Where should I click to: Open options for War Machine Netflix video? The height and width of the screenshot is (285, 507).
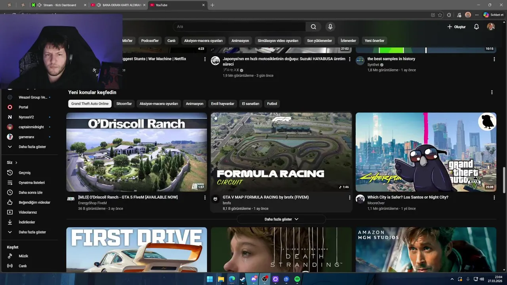205,59
